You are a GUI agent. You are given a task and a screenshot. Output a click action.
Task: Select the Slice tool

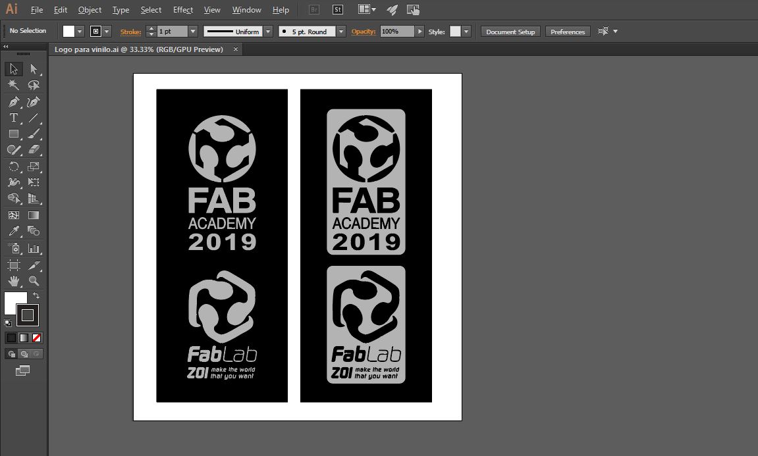tap(34, 265)
